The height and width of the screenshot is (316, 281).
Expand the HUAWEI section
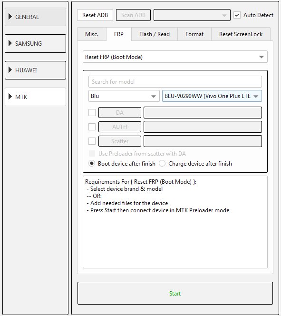point(36,70)
